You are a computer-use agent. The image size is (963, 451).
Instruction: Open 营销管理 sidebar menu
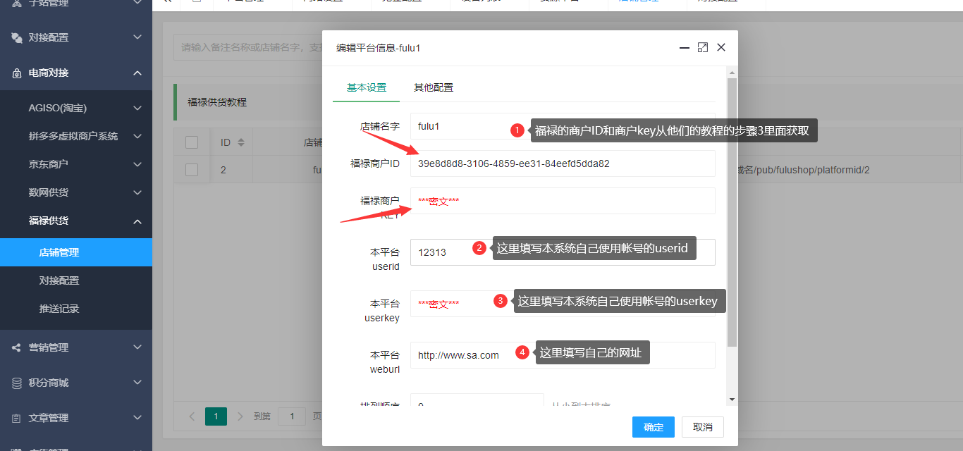tap(76, 347)
